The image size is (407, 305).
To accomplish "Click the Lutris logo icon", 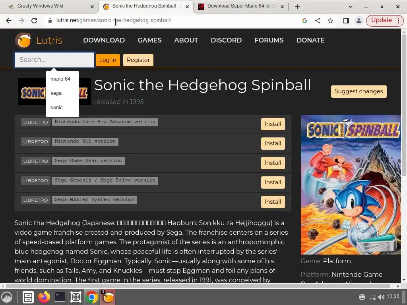I will point(23,41).
